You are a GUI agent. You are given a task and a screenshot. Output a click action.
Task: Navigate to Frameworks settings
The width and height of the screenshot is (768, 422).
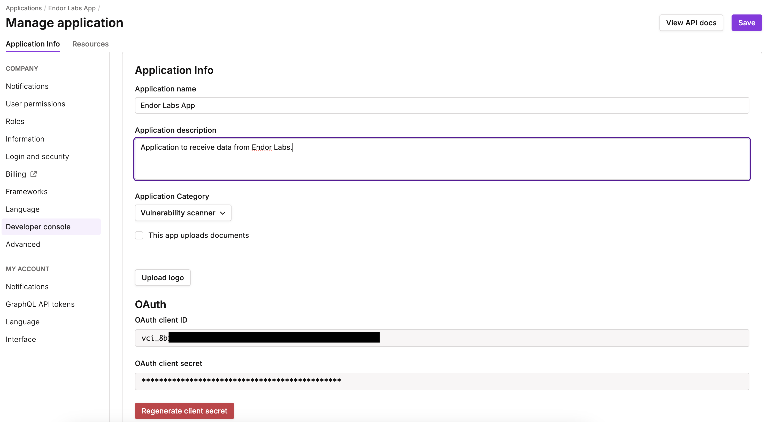27,191
